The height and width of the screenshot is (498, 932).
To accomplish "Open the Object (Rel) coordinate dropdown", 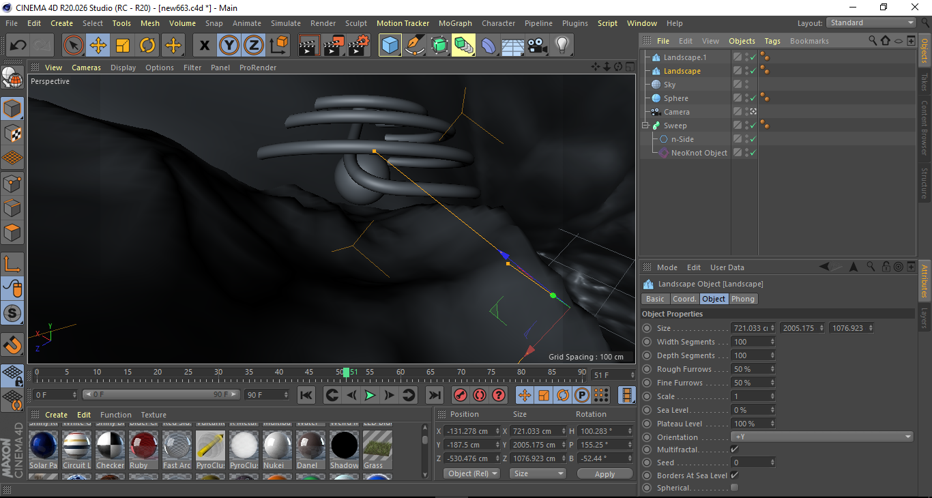I will coord(471,473).
